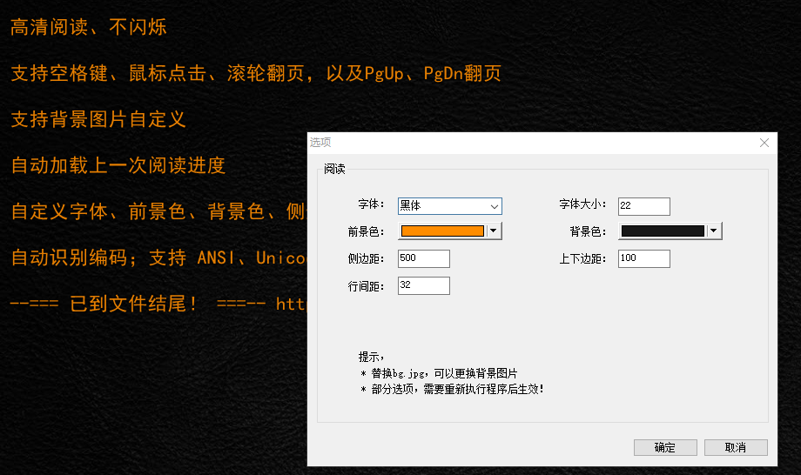The height and width of the screenshot is (475, 801).
Task: Open the 字体 font combo box
Action: click(x=449, y=206)
